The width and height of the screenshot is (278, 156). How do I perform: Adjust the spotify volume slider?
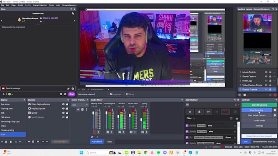141,120
